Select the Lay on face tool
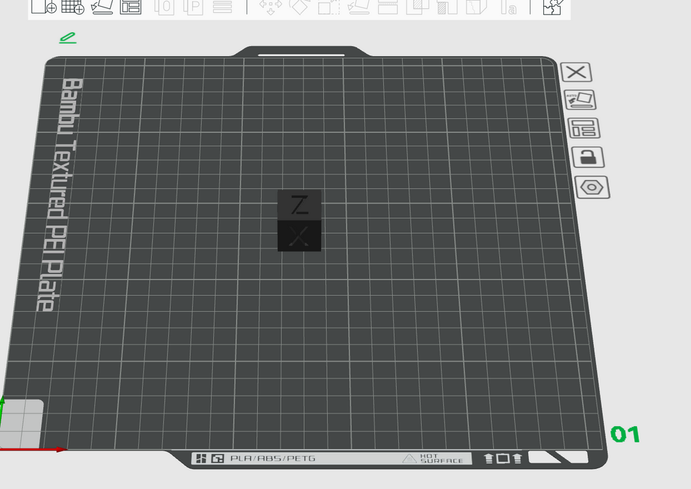The image size is (691, 489). coord(358,7)
